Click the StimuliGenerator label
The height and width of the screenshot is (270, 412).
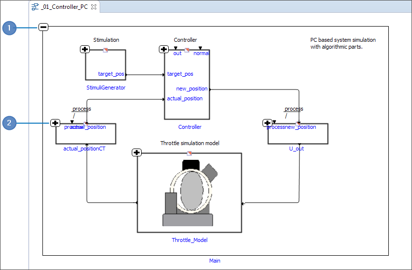click(106, 88)
